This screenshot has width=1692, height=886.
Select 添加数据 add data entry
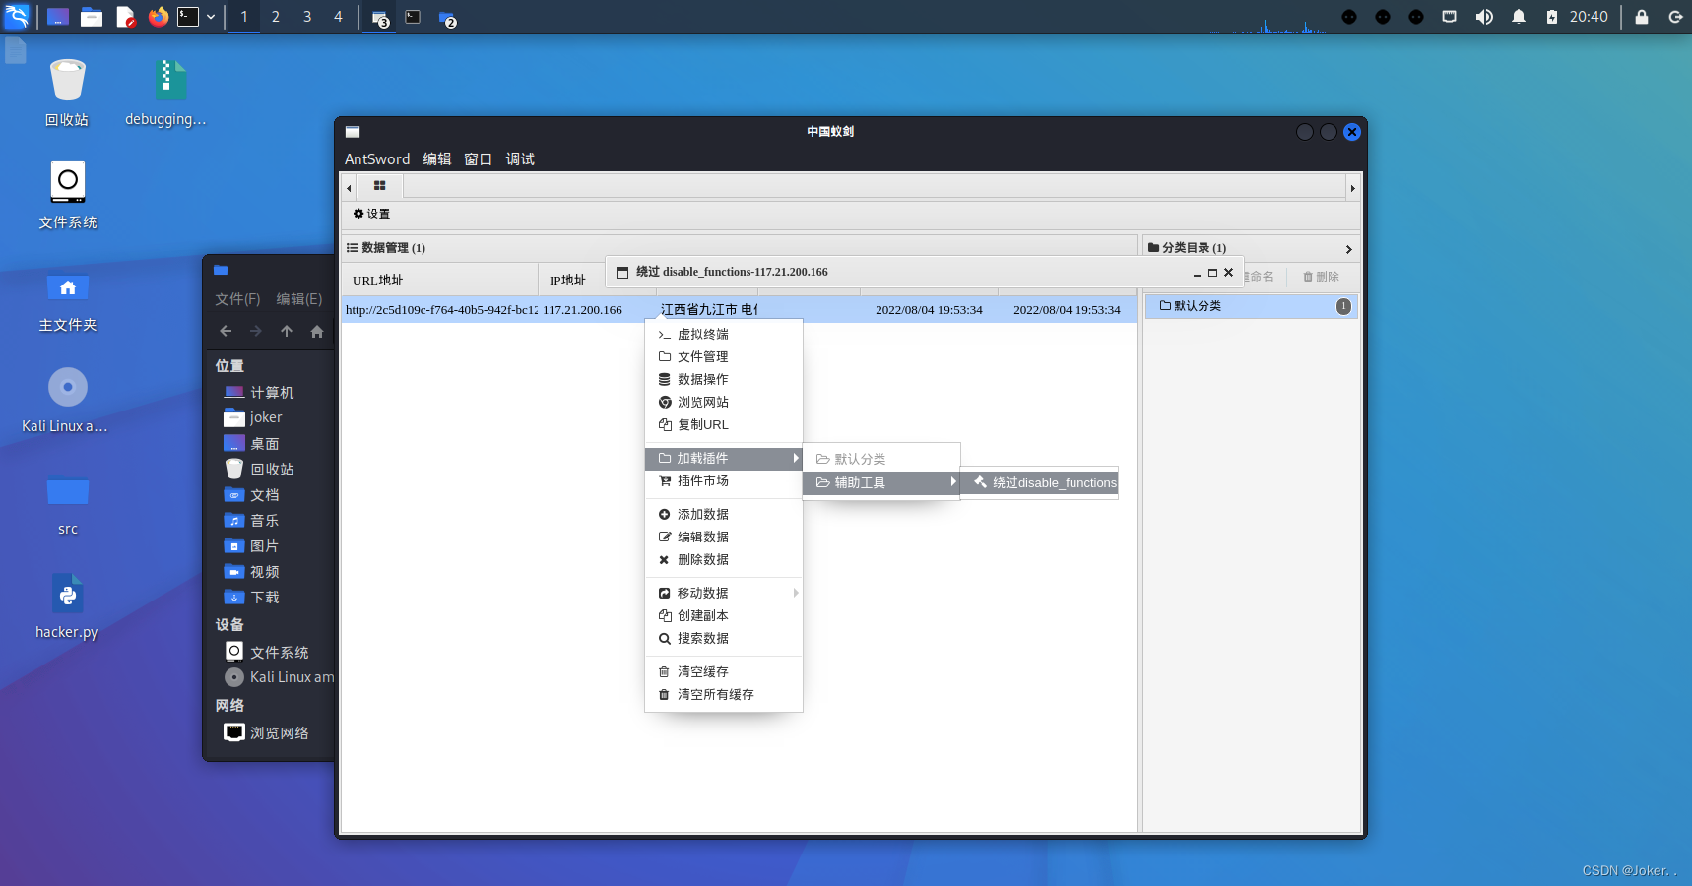click(x=702, y=515)
